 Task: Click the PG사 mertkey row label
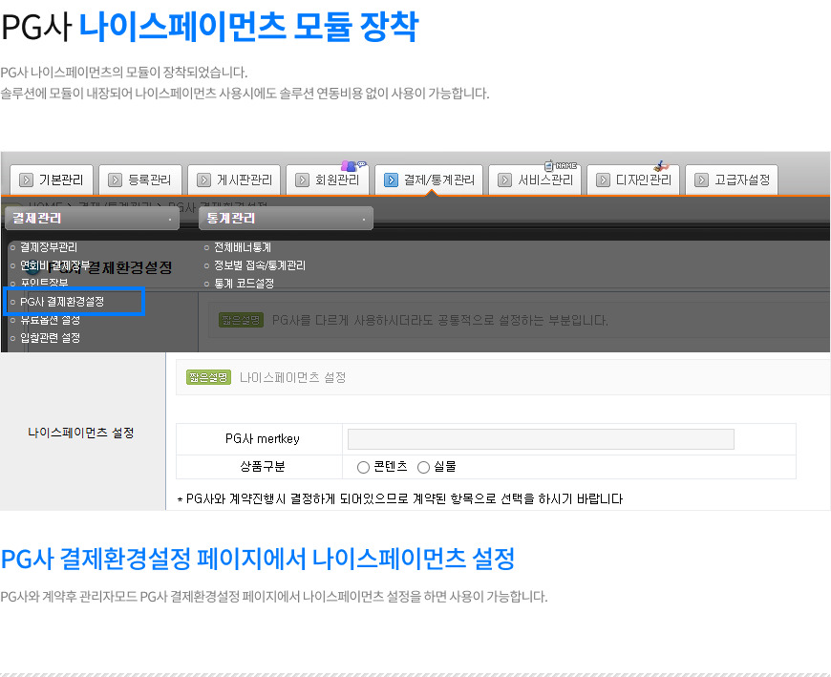(263, 438)
